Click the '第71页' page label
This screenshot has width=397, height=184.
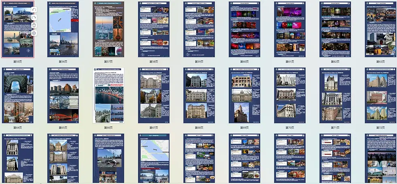tap(335, 128)
